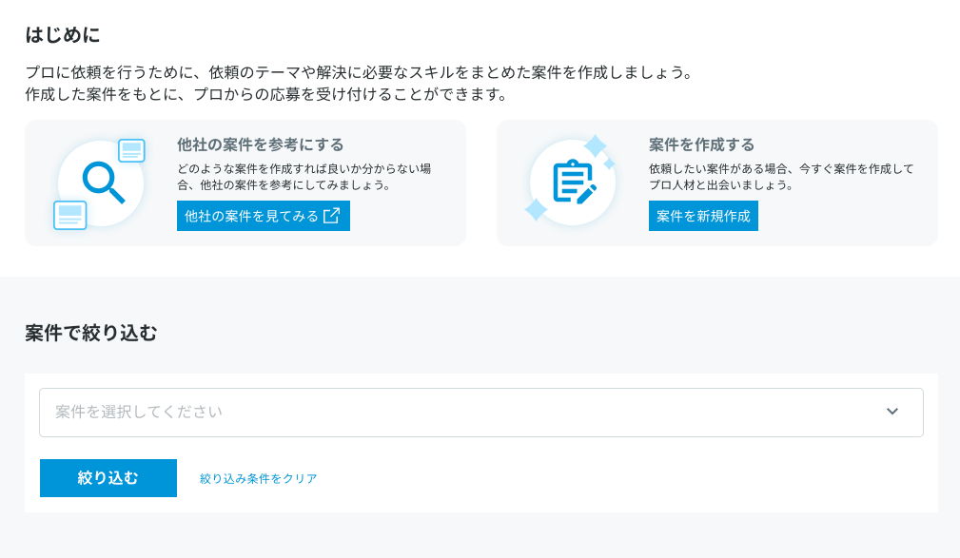Image resolution: width=960 pixels, height=558 pixels.
Task: Click the 案件を作成する card heading
Action: pyautogui.click(x=701, y=145)
